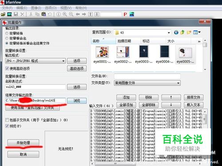Open the 帮助 menu
This screenshot has height=166, width=222.
(81, 8)
